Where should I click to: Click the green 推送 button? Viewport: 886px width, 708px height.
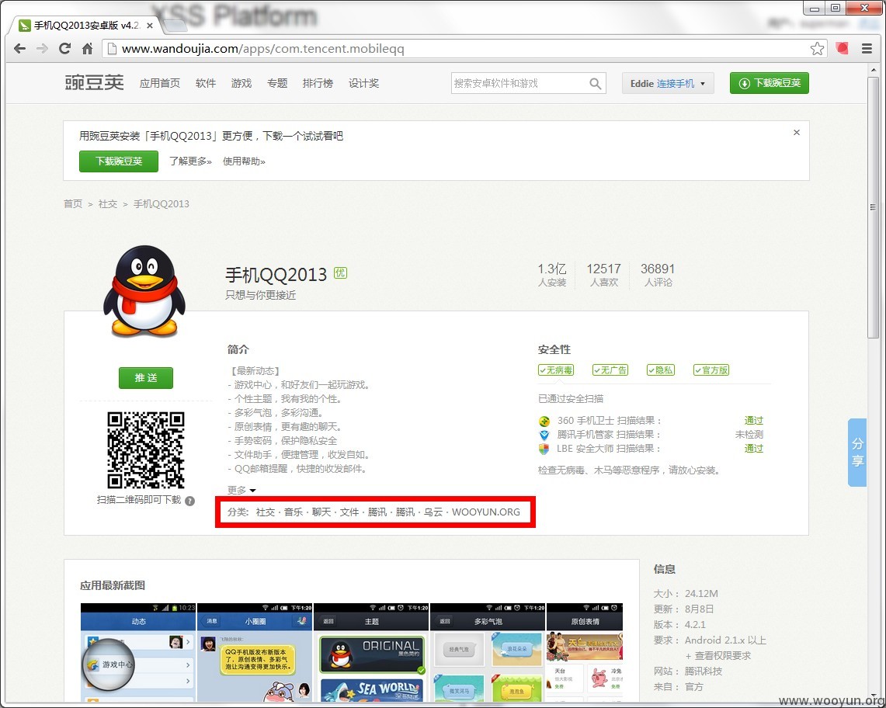(146, 378)
